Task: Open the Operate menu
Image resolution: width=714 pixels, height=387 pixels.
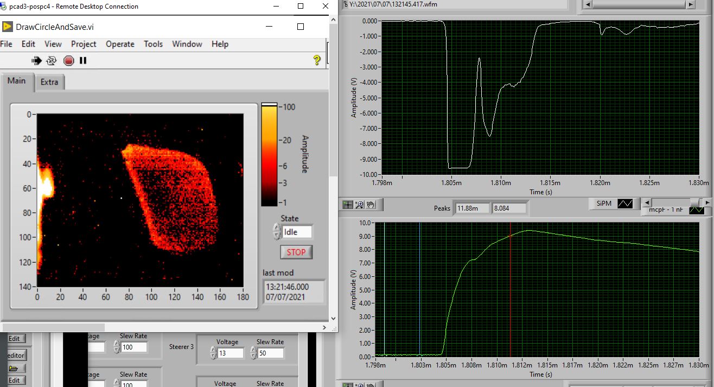Action: [119, 44]
